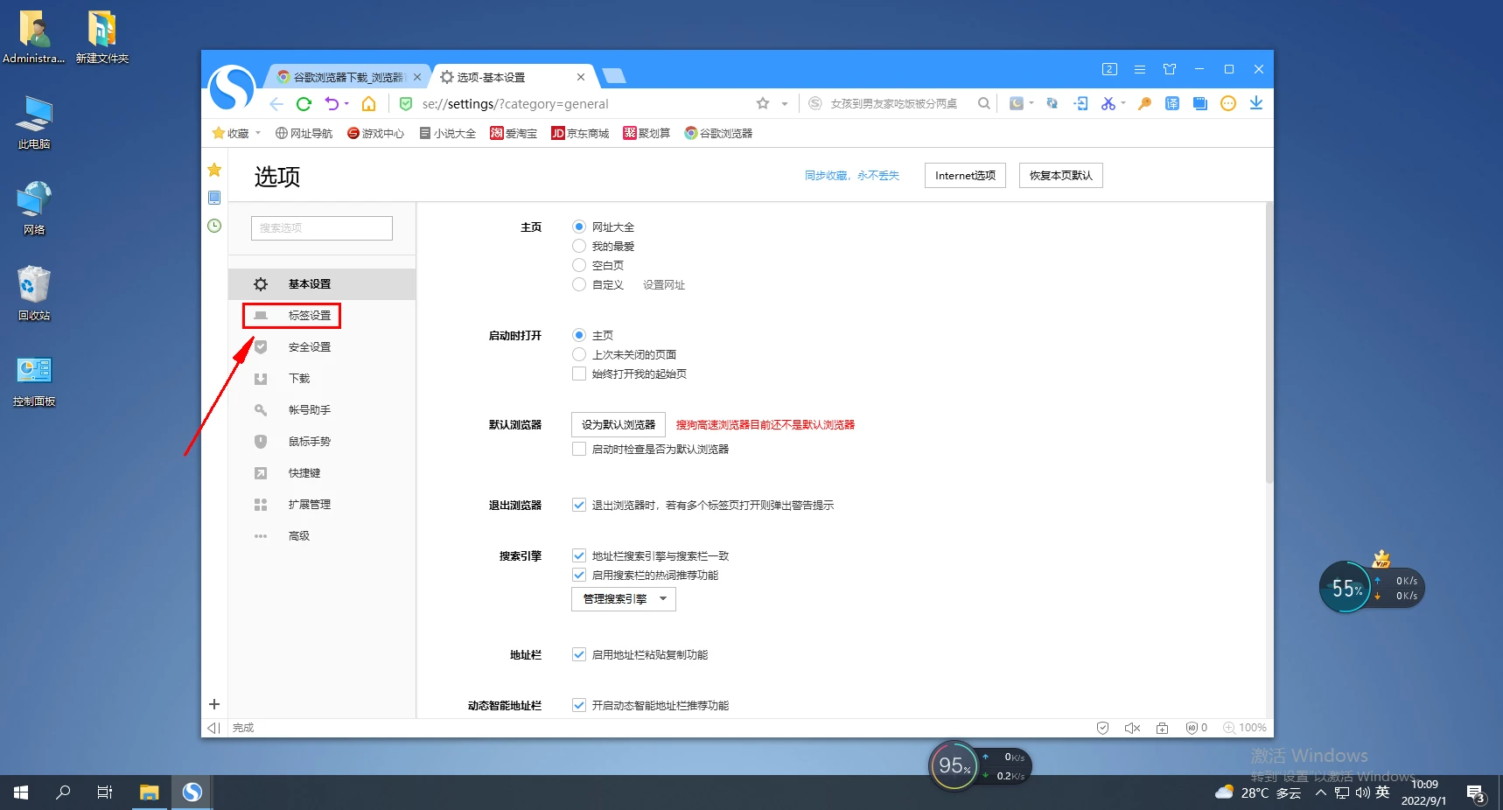Go back with the back arrow
The height and width of the screenshot is (810, 1503).
tap(276, 104)
